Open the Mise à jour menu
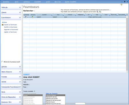129x105 pixels. pyautogui.click(x=58, y=2)
